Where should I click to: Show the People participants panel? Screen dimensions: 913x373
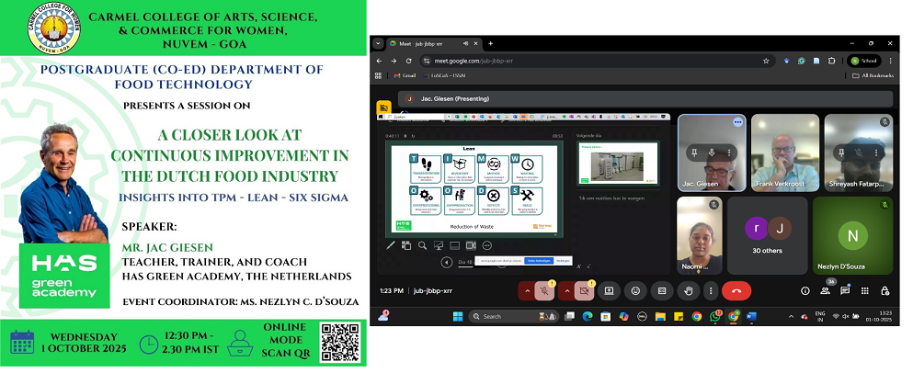[825, 290]
